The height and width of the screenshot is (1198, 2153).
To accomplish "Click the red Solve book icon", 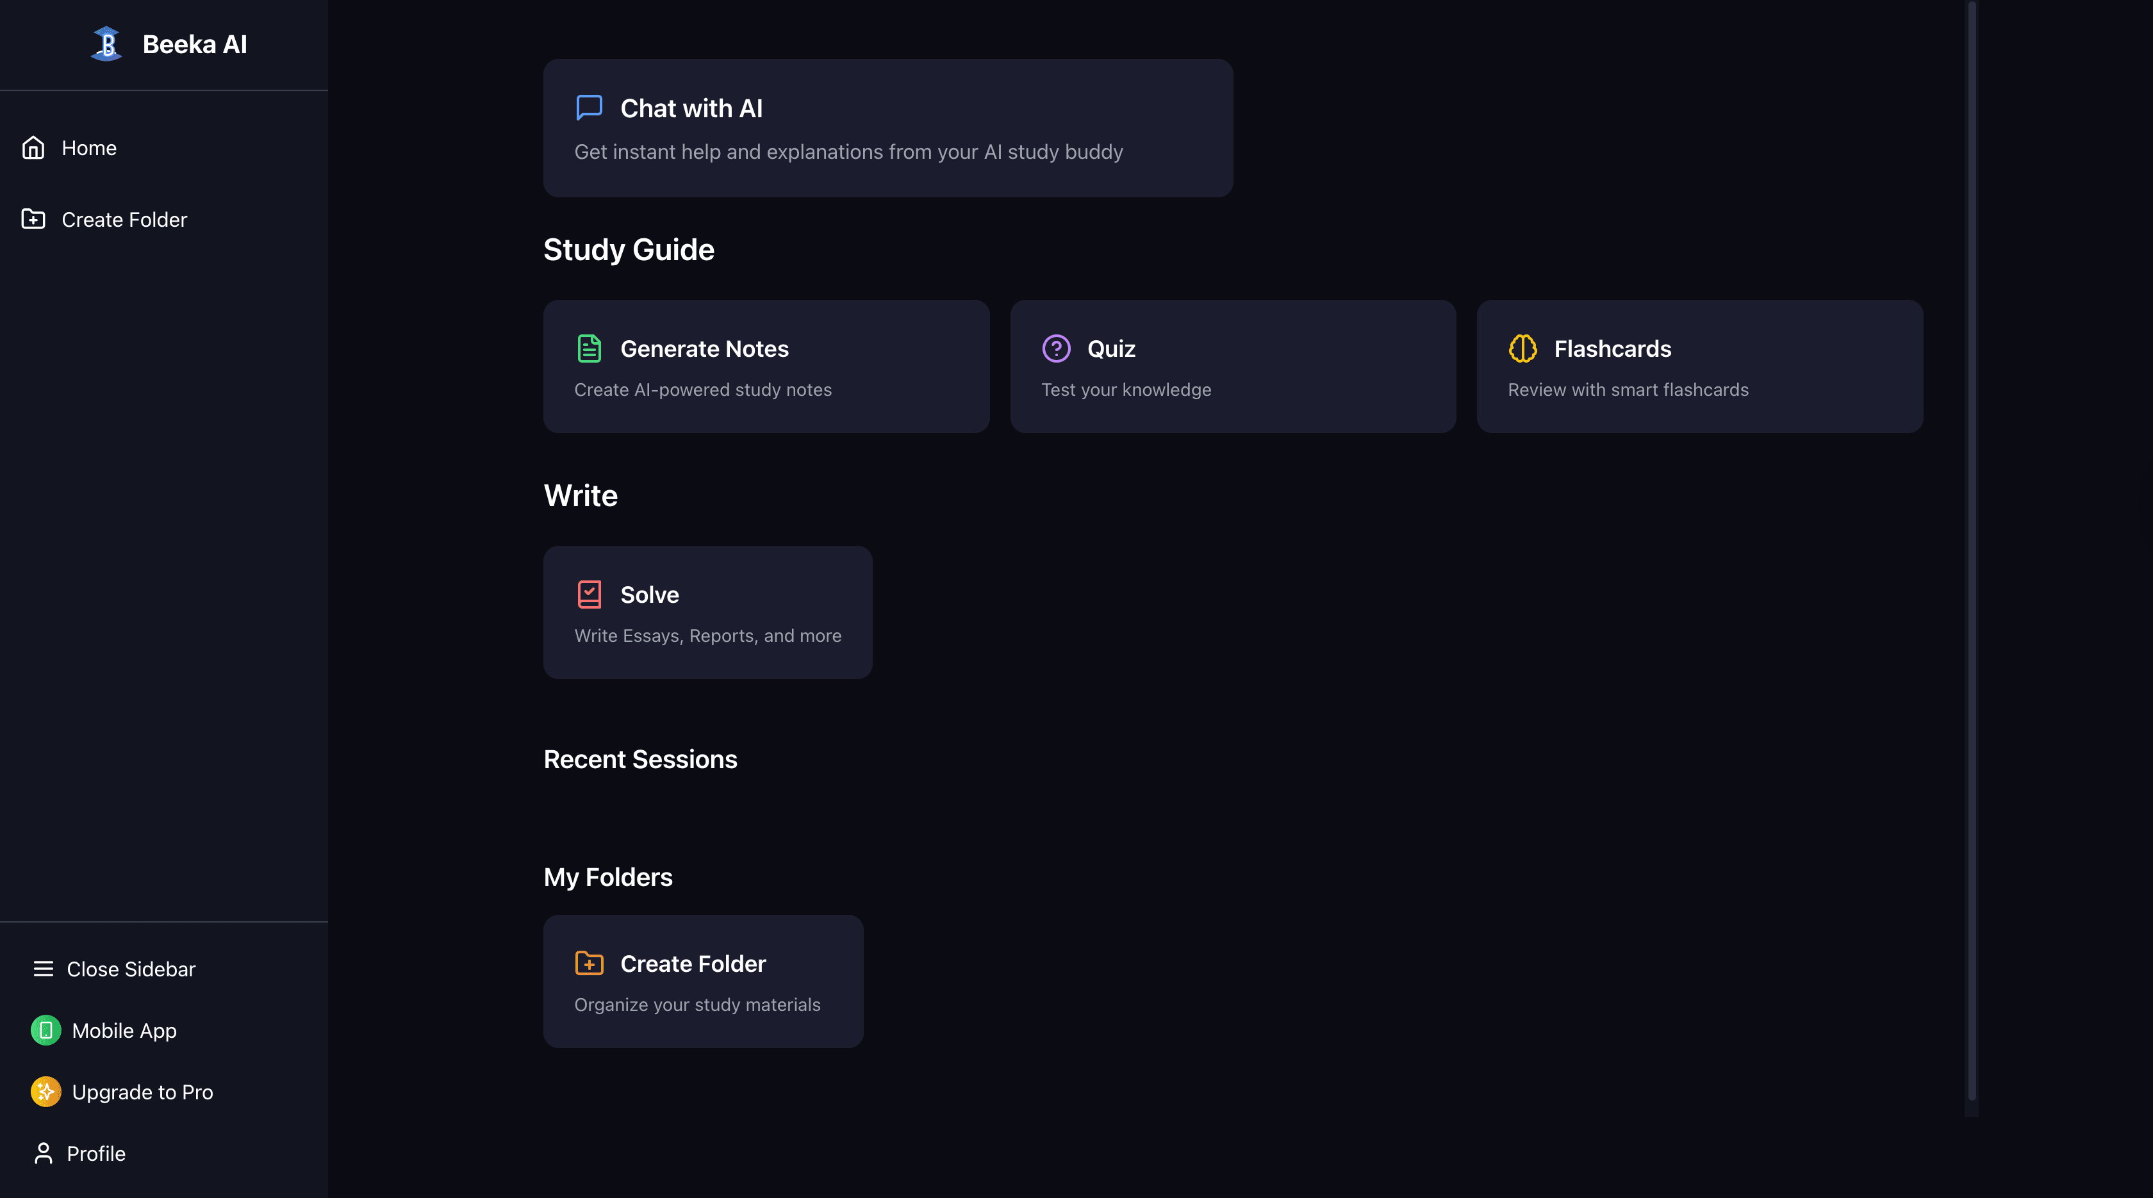I will pyautogui.click(x=590, y=595).
